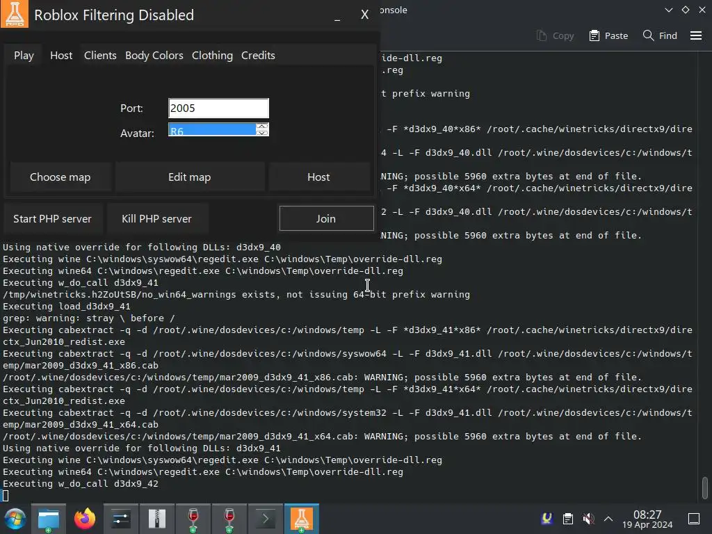Image resolution: width=712 pixels, height=534 pixels.
Task: Open the file manager from taskbar
Action: [x=49, y=519]
